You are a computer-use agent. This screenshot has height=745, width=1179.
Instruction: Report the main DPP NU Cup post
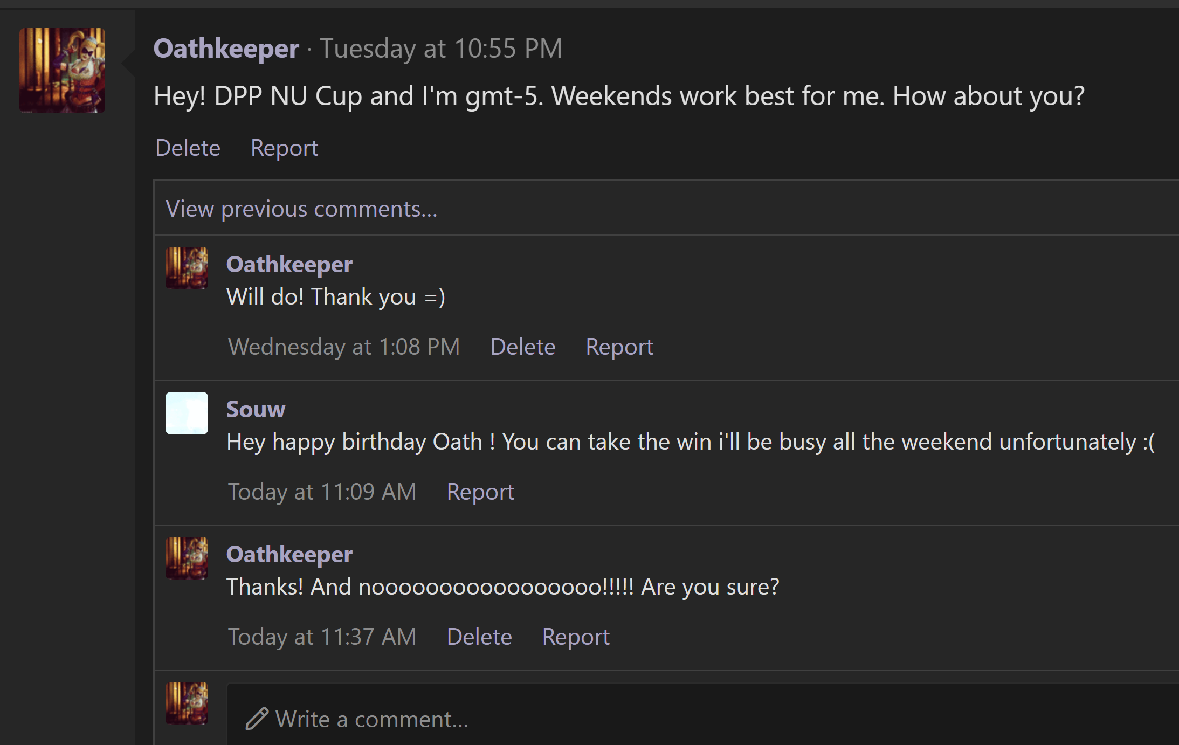pyautogui.click(x=284, y=148)
